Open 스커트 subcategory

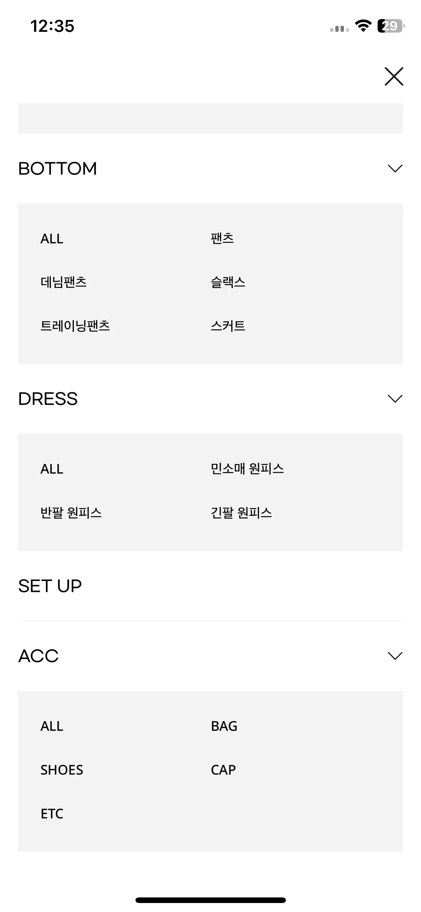pyautogui.click(x=228, y=326)
